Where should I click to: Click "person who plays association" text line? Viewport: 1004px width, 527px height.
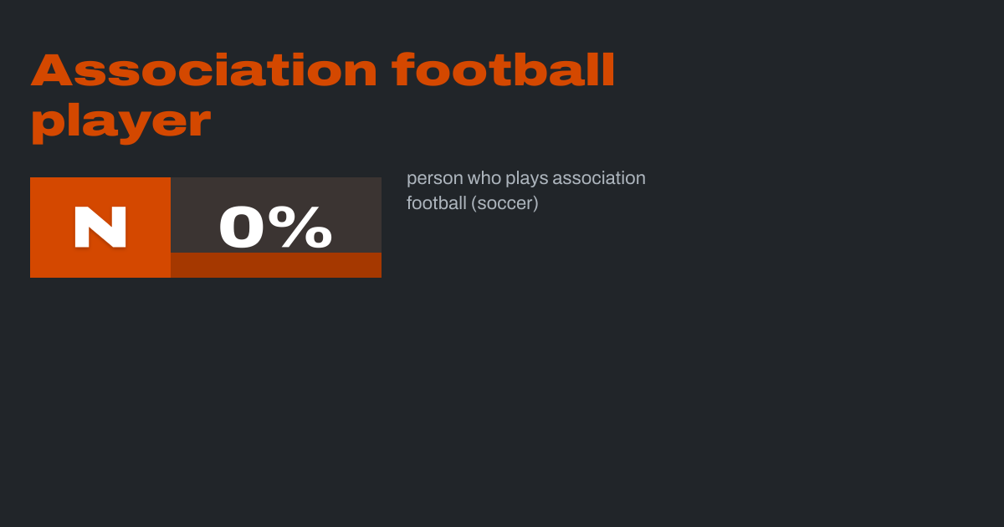[x=525, y=178]
